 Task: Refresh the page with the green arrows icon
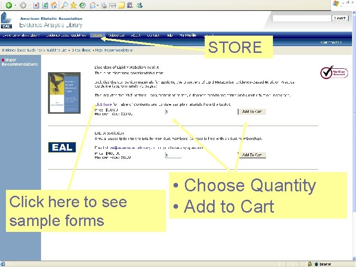(x=45, y=5)
